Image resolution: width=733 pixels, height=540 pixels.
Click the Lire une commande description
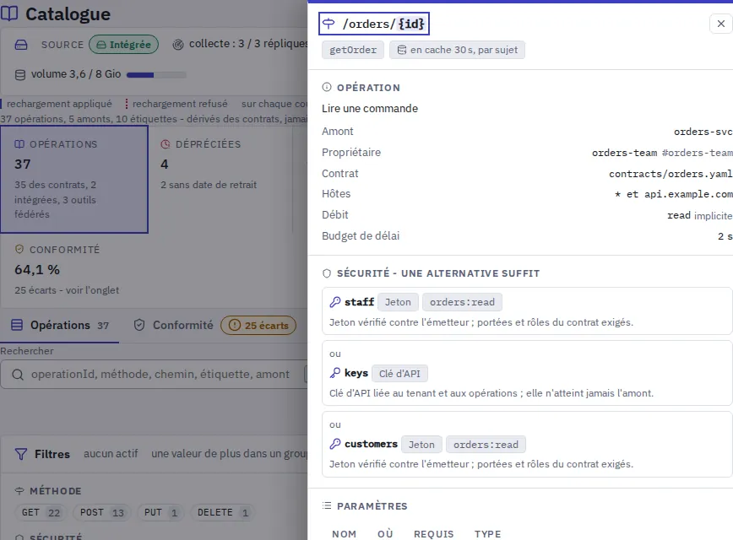370,108
